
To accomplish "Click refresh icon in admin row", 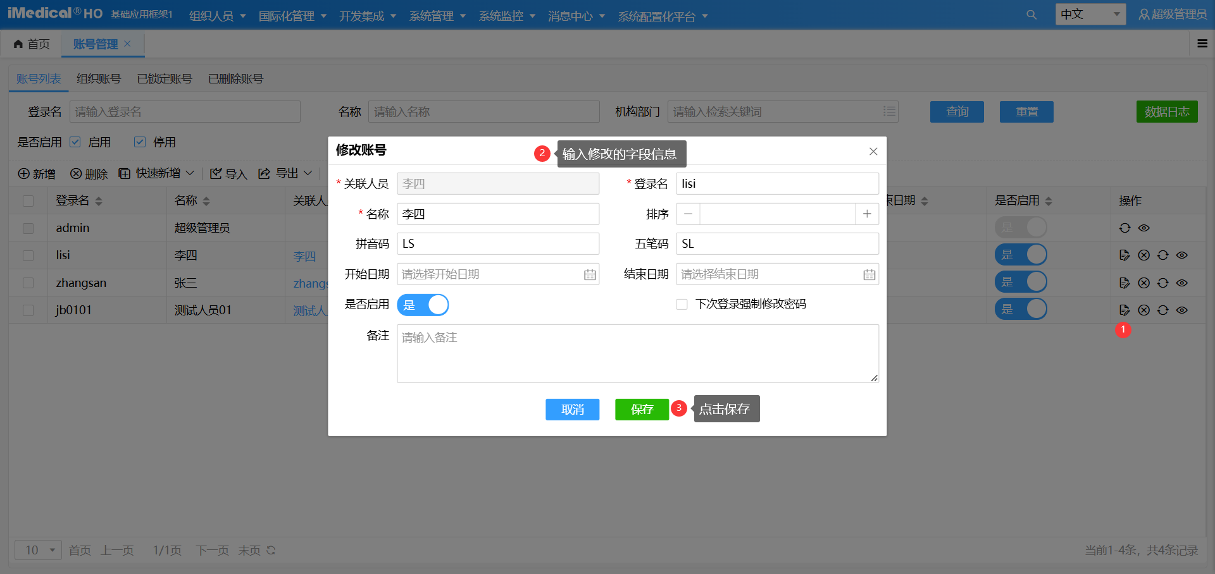I will [1125, 228].
